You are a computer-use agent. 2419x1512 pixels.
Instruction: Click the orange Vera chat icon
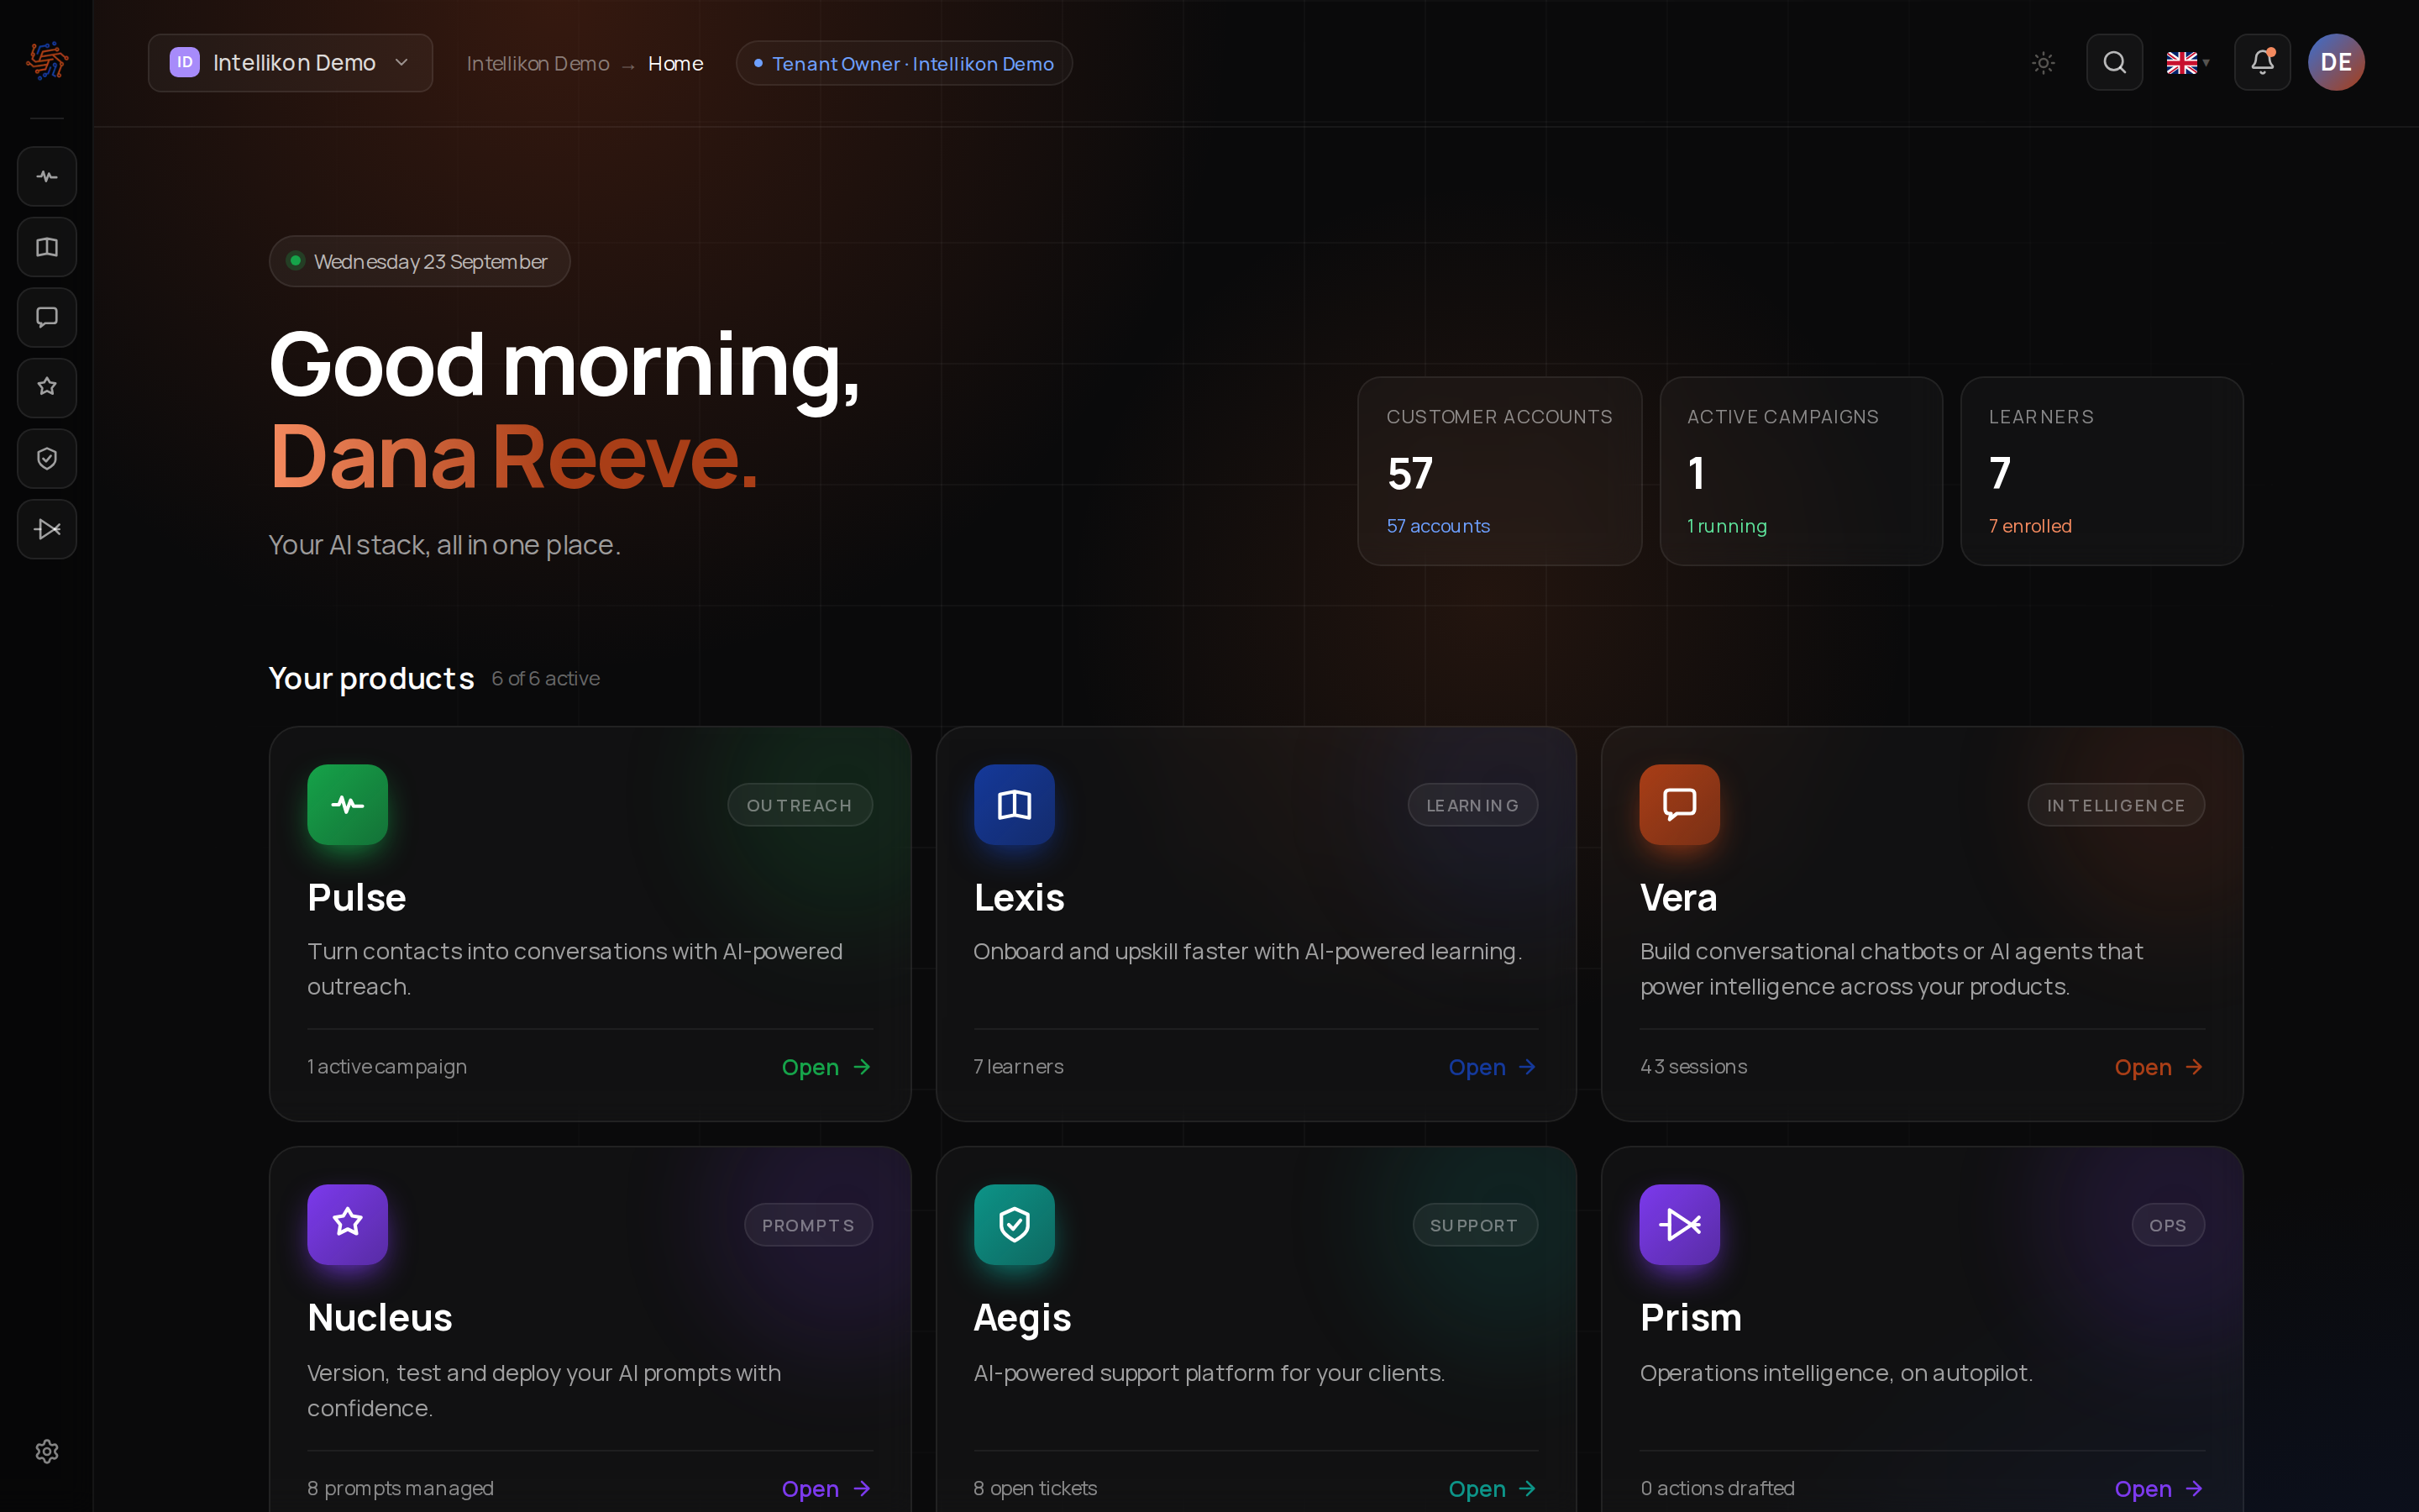click(x=1681, y=805)
